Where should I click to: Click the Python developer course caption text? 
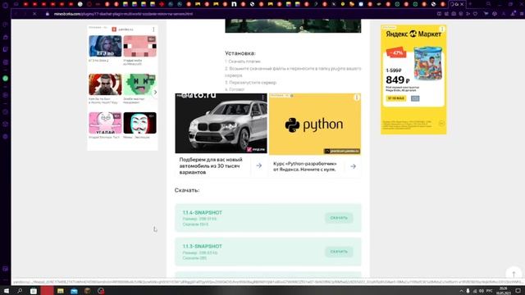pyautogui.click(x=304, y=166)
